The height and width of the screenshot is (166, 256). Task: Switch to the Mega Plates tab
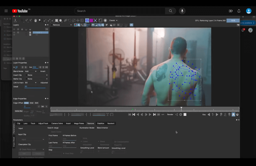(x=79, y=123)
